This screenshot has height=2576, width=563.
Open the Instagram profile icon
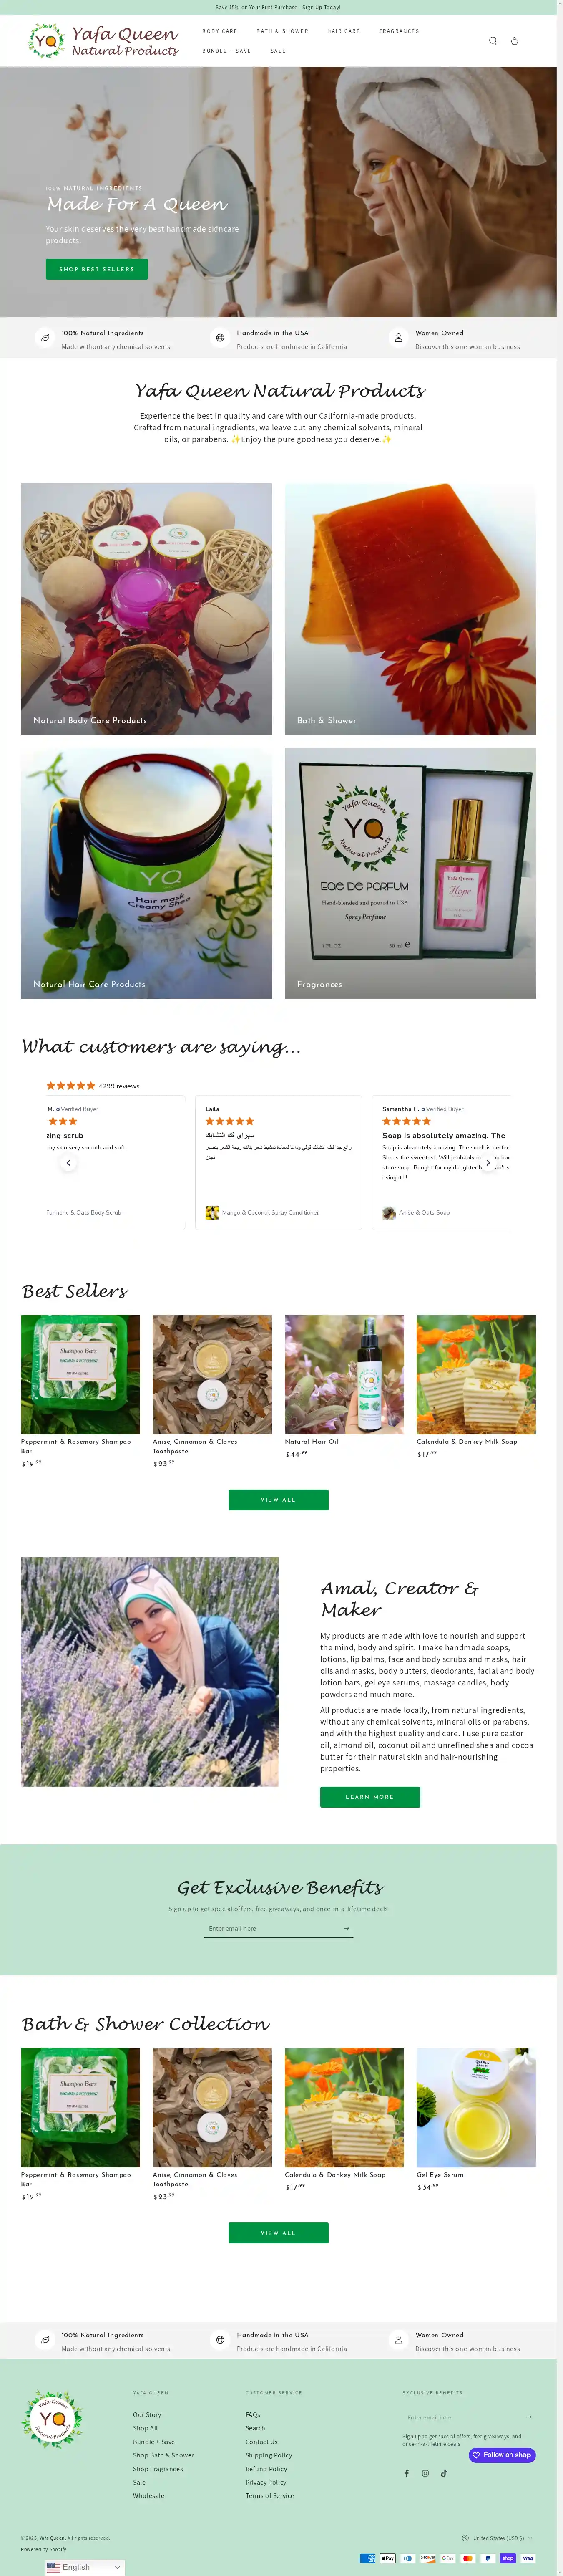(x=425, y=2473)
